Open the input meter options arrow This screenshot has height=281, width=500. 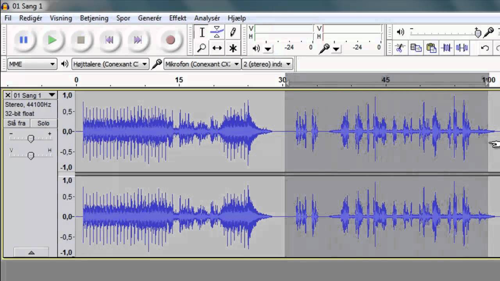point(336,49)
